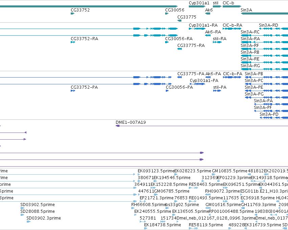Select the EK136505.5prime EST label
The height and width of the screenshot is (230, 288).
(x=191, y=212)
